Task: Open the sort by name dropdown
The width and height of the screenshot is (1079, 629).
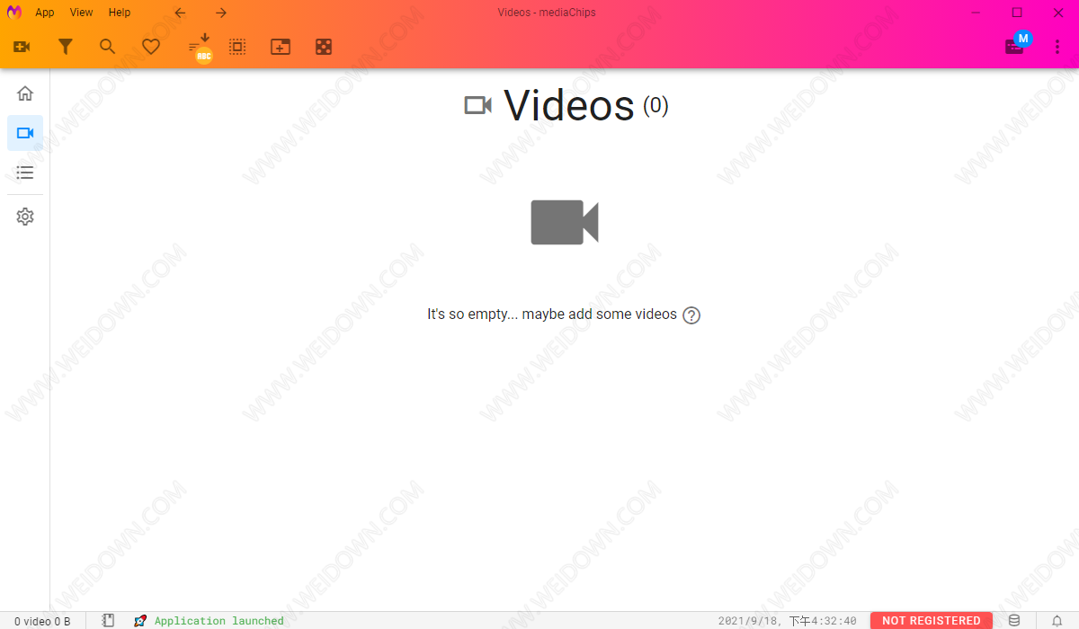Action: coord(200,48)
